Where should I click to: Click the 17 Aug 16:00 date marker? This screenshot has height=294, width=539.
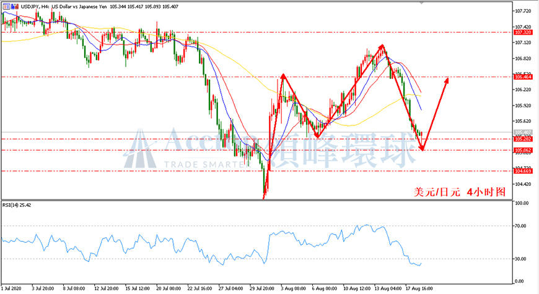[419, 288]
